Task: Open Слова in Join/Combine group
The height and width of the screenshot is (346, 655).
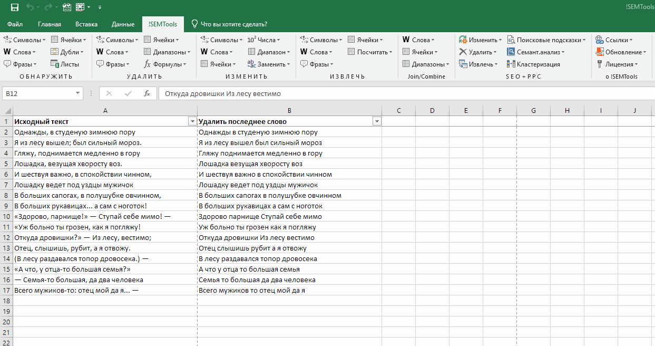Action: coord(418,40)
